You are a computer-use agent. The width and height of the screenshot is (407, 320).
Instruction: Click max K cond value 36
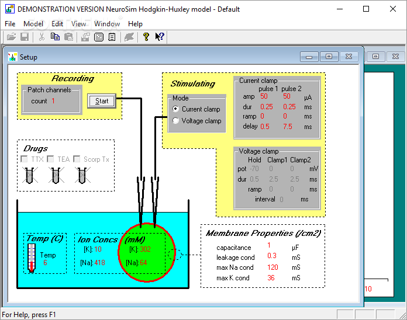tap(271, 278)
